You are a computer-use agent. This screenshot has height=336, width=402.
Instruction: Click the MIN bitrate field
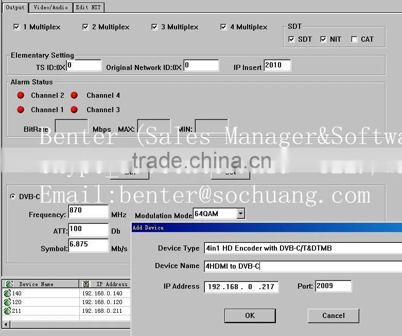coord(211,127)
